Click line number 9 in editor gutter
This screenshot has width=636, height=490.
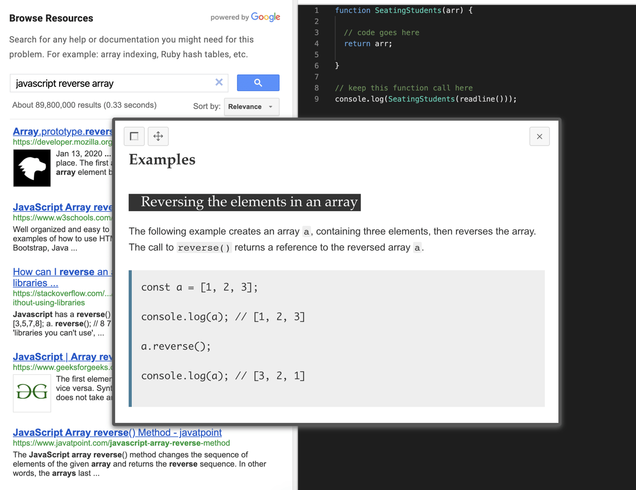point(317,99)
